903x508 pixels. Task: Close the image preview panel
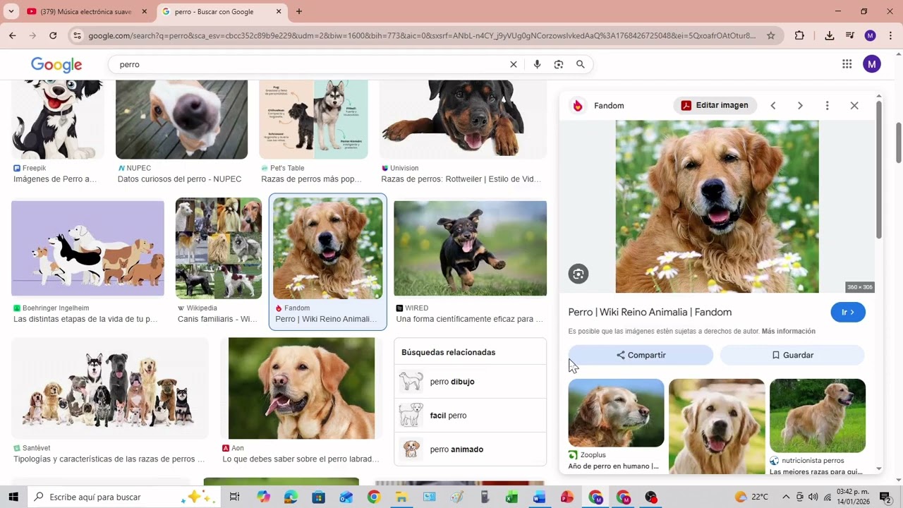[x=854, y=106]
